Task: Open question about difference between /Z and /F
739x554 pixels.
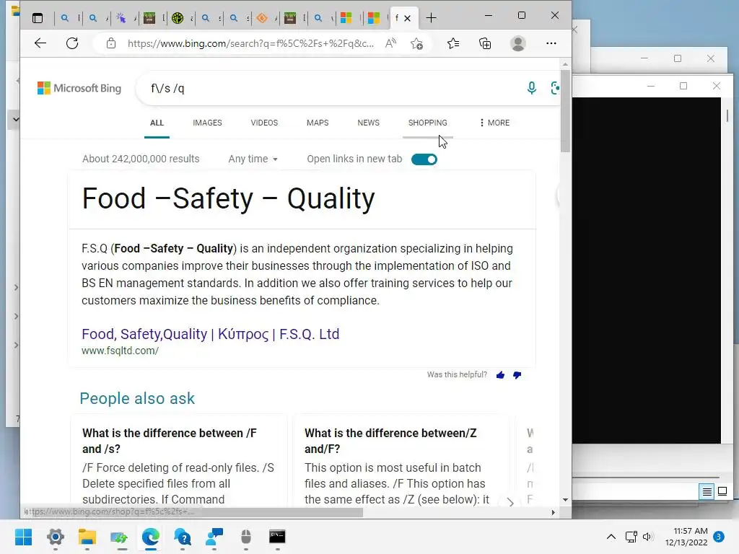Action: 390,441
